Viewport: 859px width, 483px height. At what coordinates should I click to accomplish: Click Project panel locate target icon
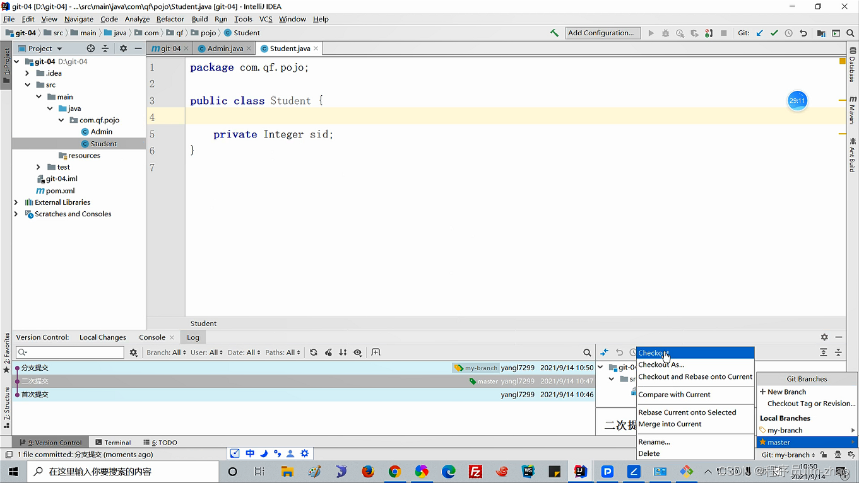coord(91,49)
